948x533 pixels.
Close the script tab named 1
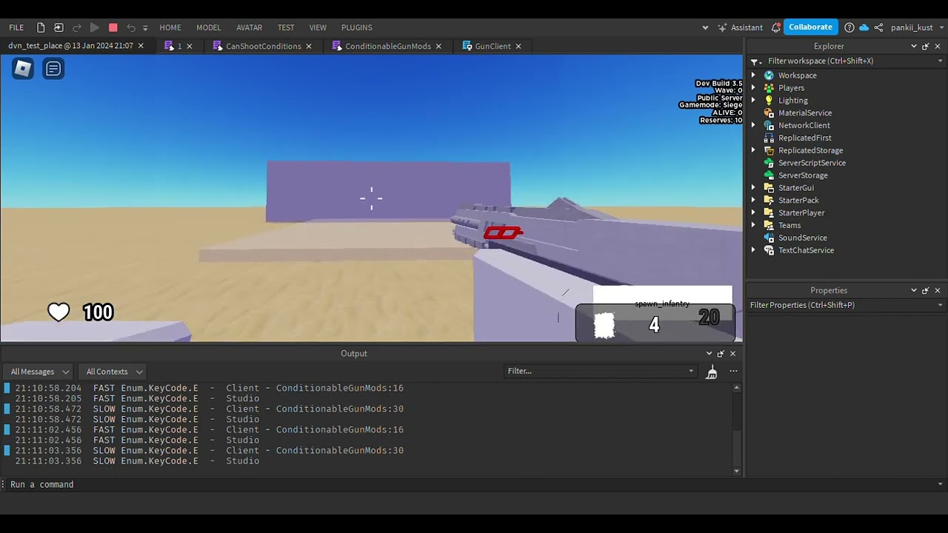pos(190,46)
